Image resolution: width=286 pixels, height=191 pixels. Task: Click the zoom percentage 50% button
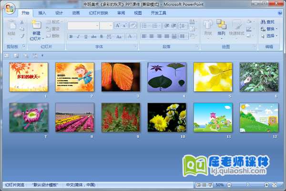[220, 185]
